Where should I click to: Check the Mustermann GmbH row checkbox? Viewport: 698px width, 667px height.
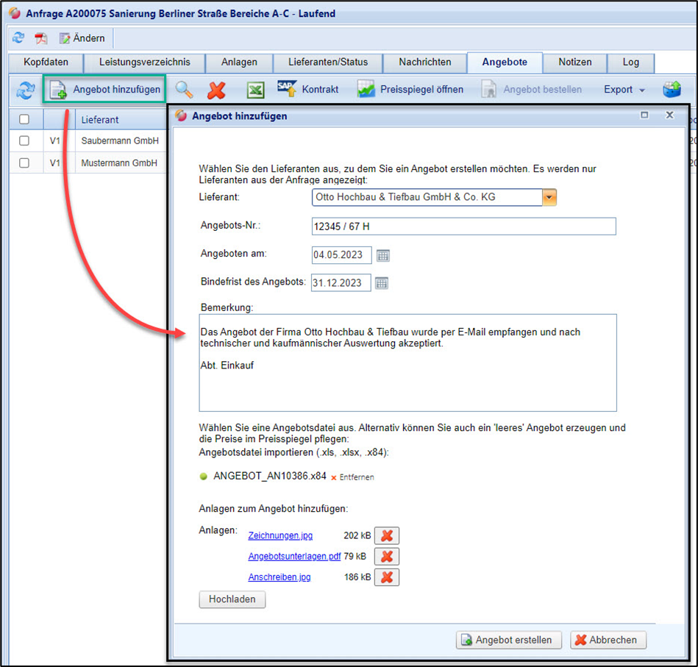click(24, 163)
